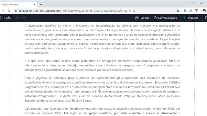Publish the site with Publicar
The width and height of the screenshot is (207, 116).
(191, 18)
